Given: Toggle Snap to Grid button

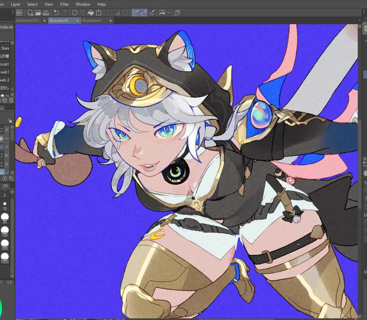Looking at the screenshot, I should click(152, 13).
